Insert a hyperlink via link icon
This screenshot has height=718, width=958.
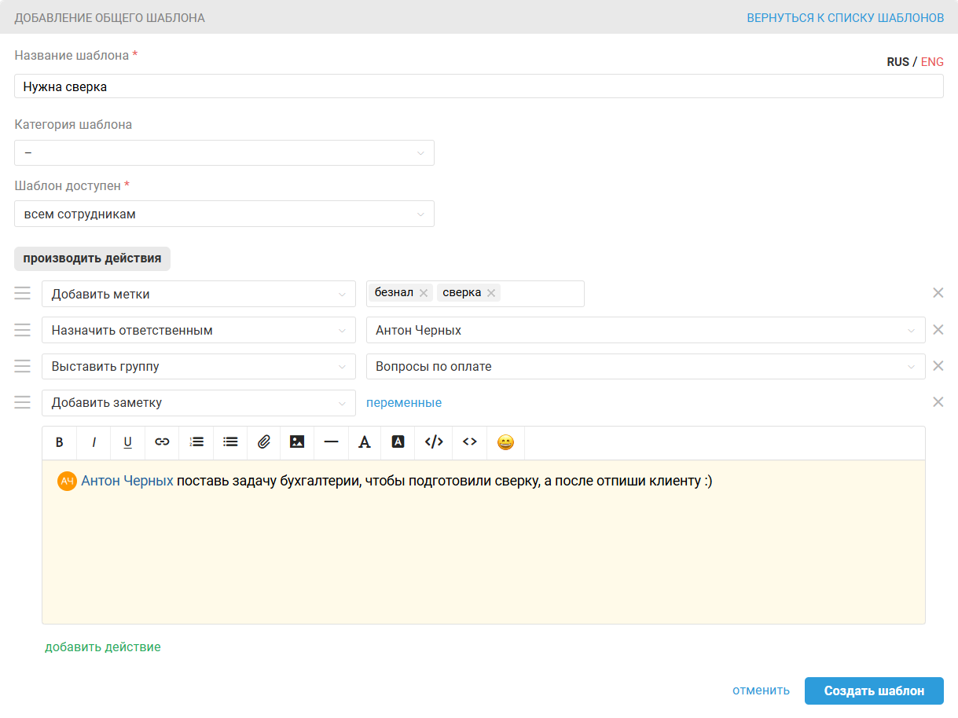point(162,442)
